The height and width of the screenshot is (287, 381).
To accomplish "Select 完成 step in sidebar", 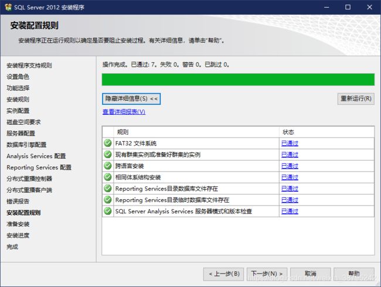I will click(x=12, y=247).
